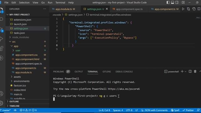Open the Terminal menu

(60, 3)
